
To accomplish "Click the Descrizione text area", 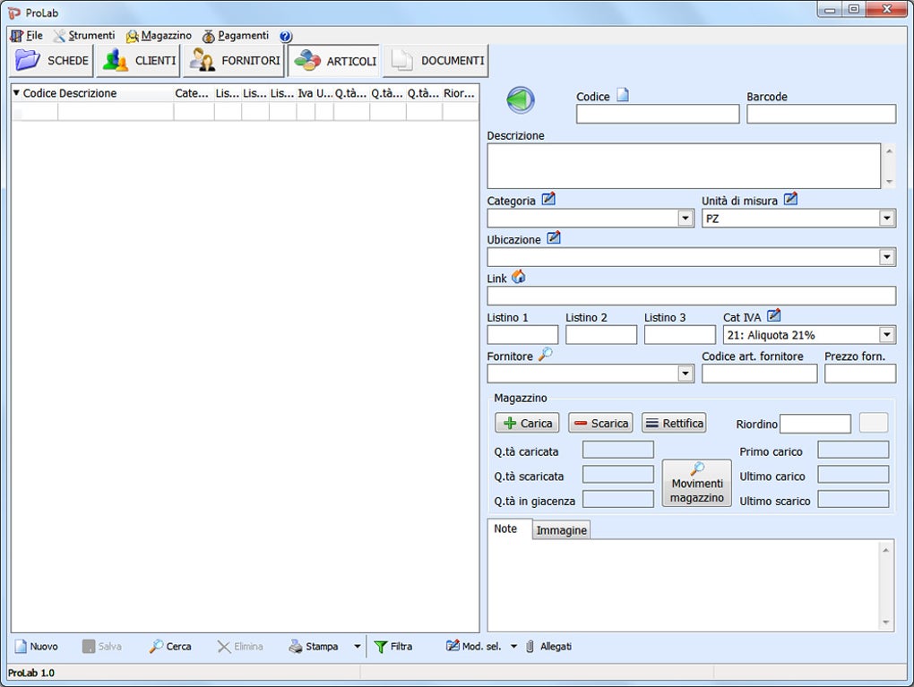I will (684, 166).
